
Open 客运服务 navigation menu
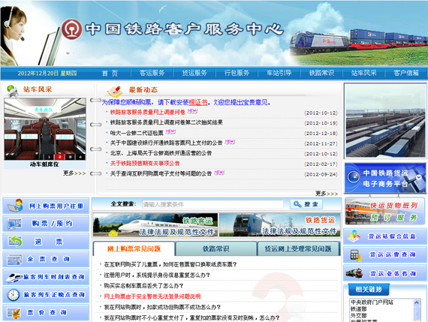[152, 73]
